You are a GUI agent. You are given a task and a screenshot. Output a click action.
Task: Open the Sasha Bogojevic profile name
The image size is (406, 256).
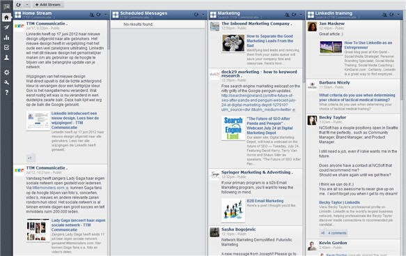pos(238,229)
